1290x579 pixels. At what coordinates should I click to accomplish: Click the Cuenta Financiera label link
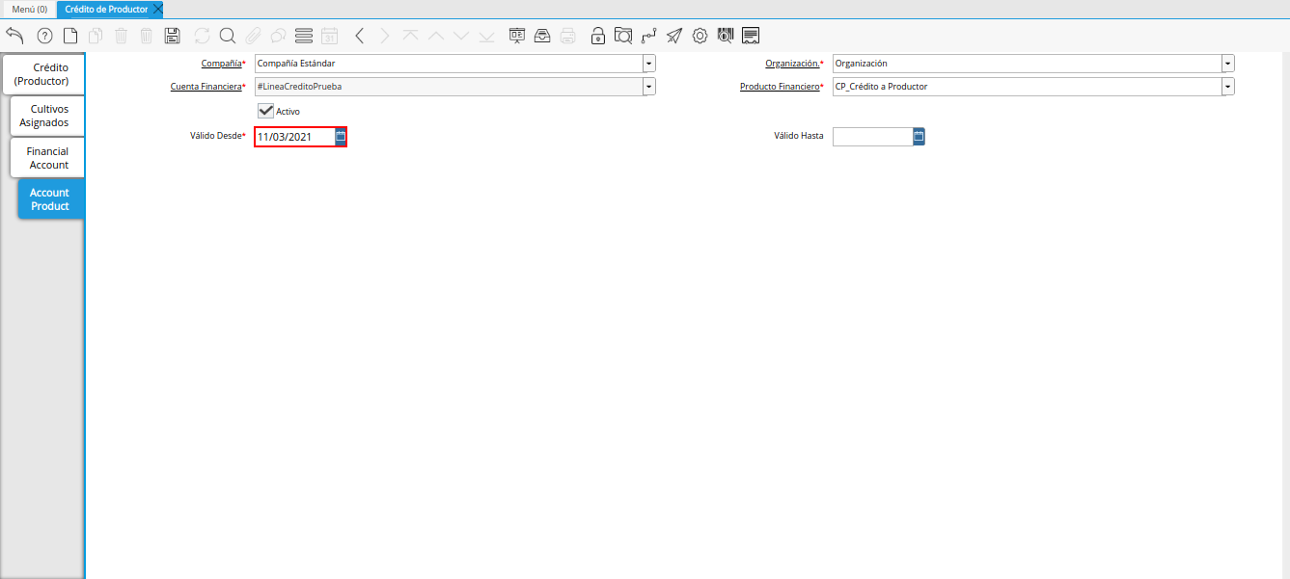(x=206, y=87)
